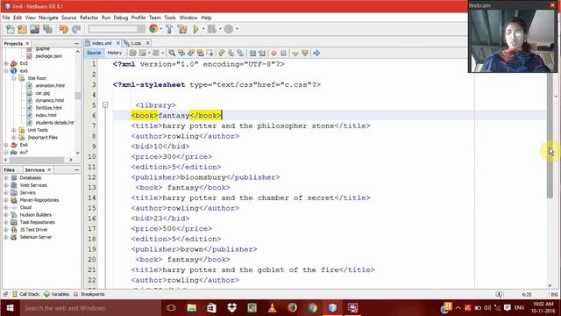Click the Chrome browser selector icon
The height and width of the screenshot is (316, 561).
pos(153,29)
